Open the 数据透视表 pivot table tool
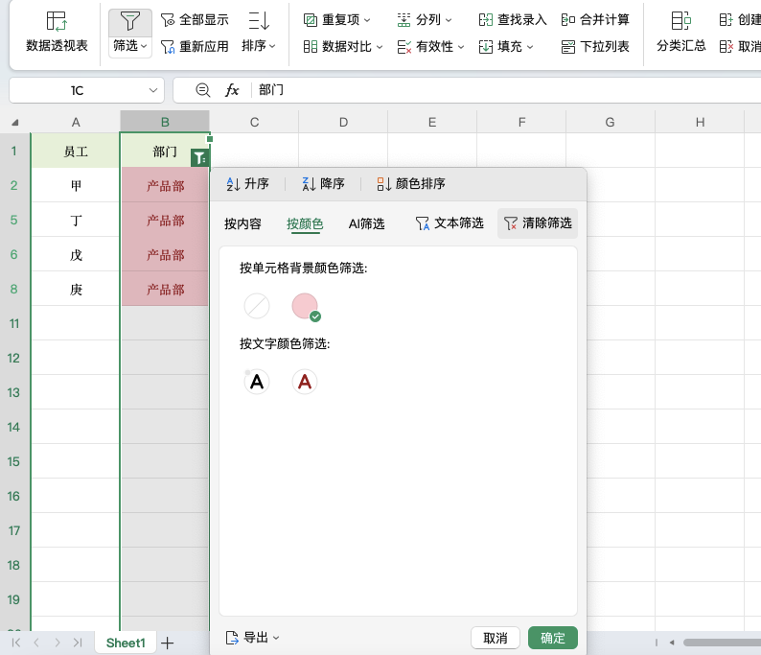Screen dimensions: 761x655 (x=57, y=32)
